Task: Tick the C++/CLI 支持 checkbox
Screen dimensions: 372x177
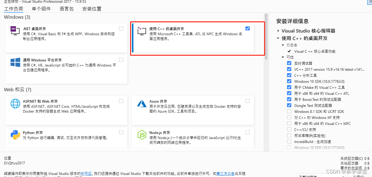Action: tap(289, 129)
